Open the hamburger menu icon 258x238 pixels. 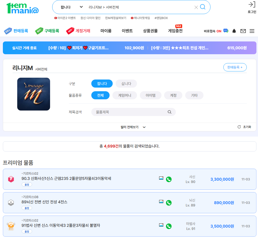tap(252, 31)
